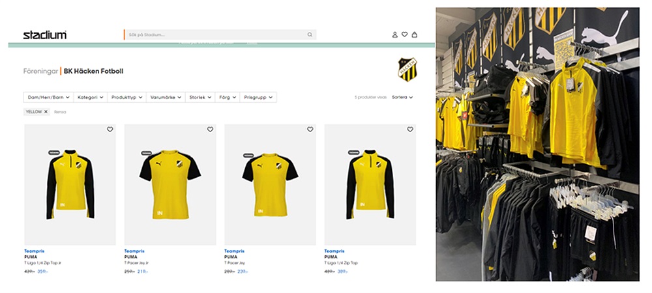The height and width of the screenshot is (293, 652).
Task: Open T Liga 1/4 Zip Top Jr image
Action: click(70, 184)
